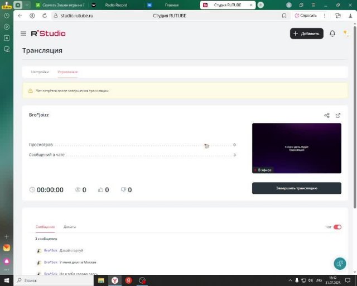Toggle the Чат switch off
The width and height of the screenshot is (357, 286).
tap(337, 227)
